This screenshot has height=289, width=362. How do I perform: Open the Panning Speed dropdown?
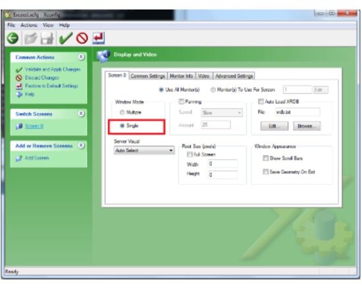tap(222, 113)
